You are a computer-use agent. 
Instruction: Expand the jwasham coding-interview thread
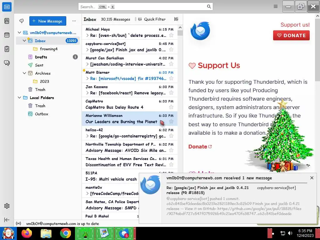87,64
